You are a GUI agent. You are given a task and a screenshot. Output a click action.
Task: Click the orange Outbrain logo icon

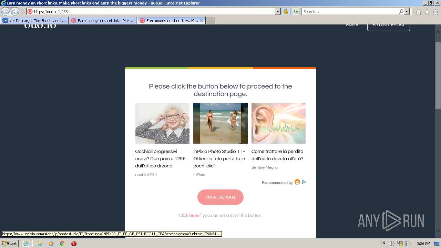297,182
